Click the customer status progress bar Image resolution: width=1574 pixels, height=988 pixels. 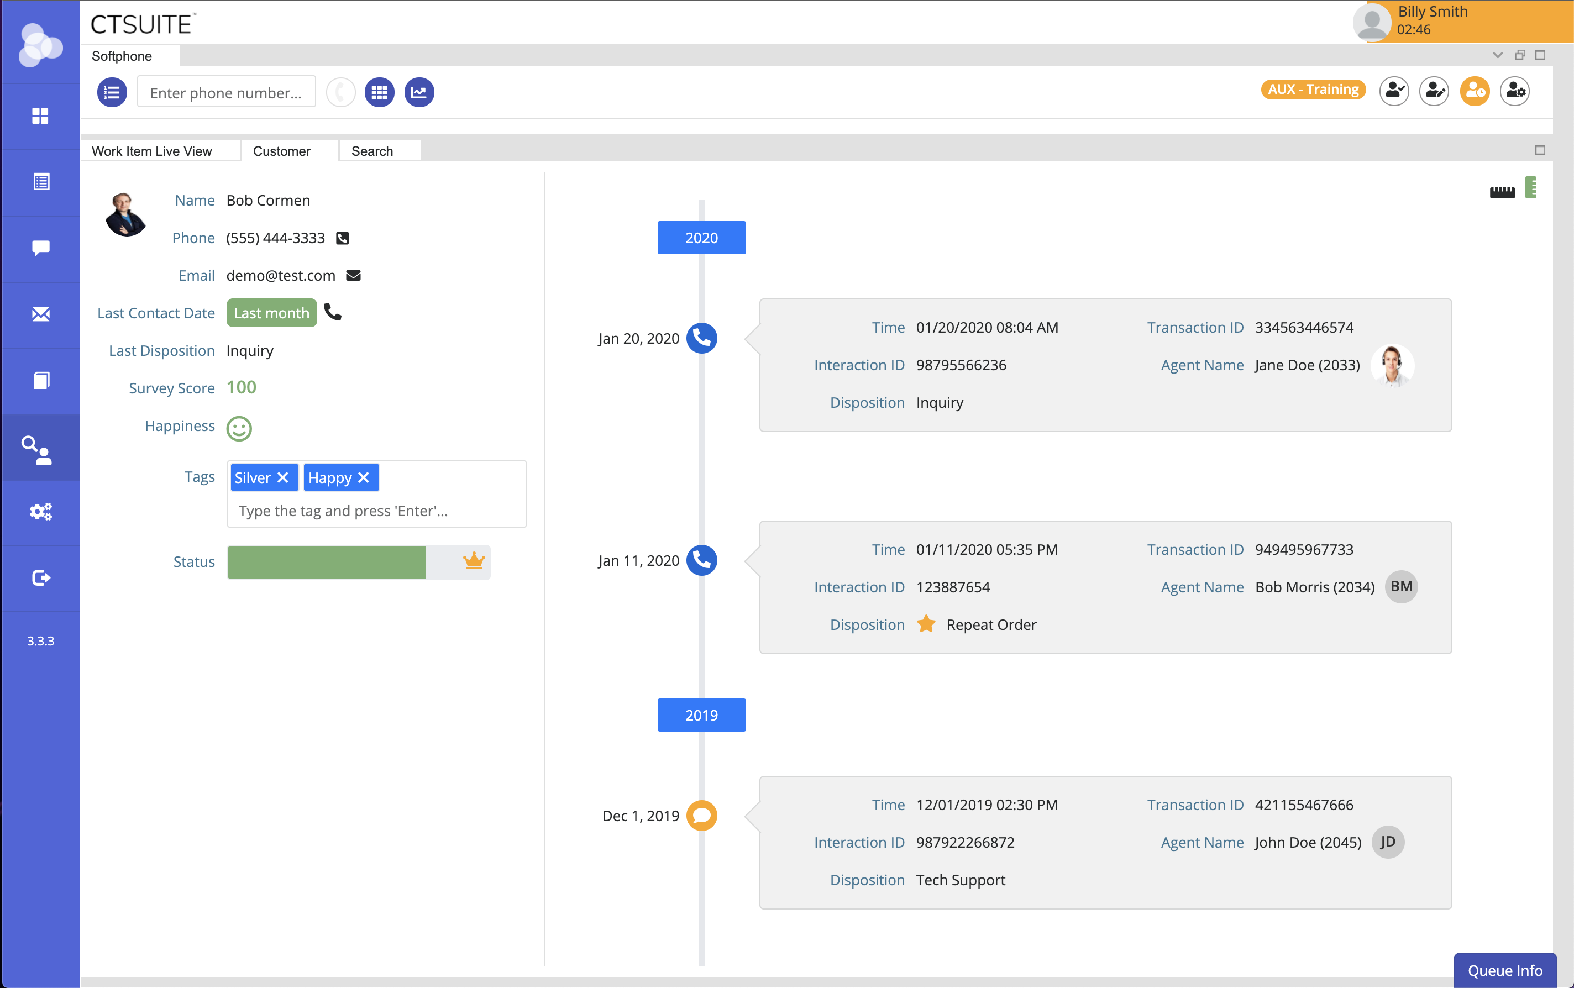point(358,562)
